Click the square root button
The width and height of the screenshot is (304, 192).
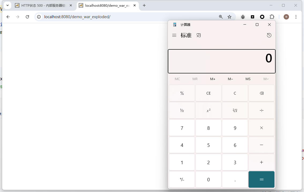pyautogui.click(x=235, y=111)
